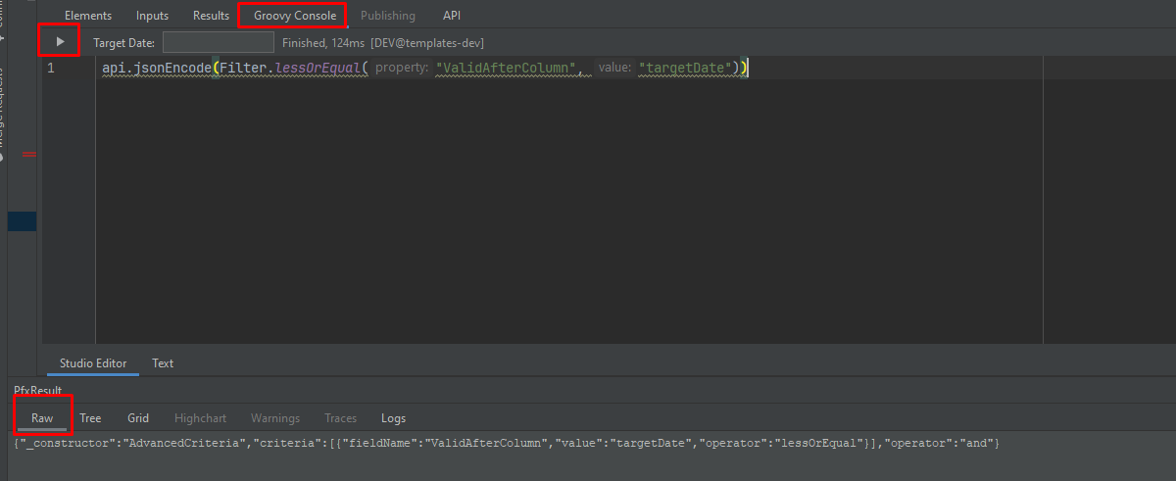Image resolution: width=1176 pixels, height=481 pixels.
Task: Display the result in Grid view
Action: point(138,418)
